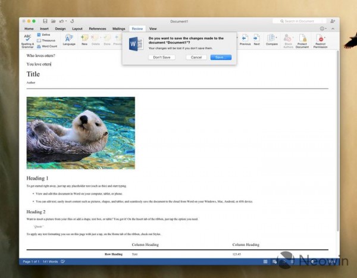Open the Design tab

(x=60, y=29)
